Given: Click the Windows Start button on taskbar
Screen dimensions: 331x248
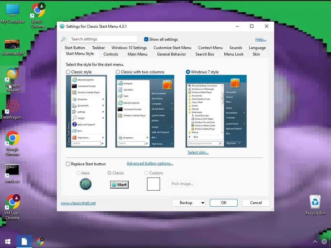Looking at the screenshot, I should 8,242.
